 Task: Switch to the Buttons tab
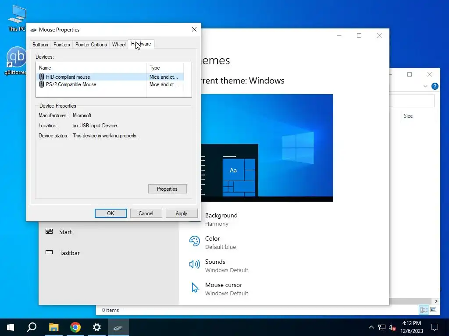40,45
